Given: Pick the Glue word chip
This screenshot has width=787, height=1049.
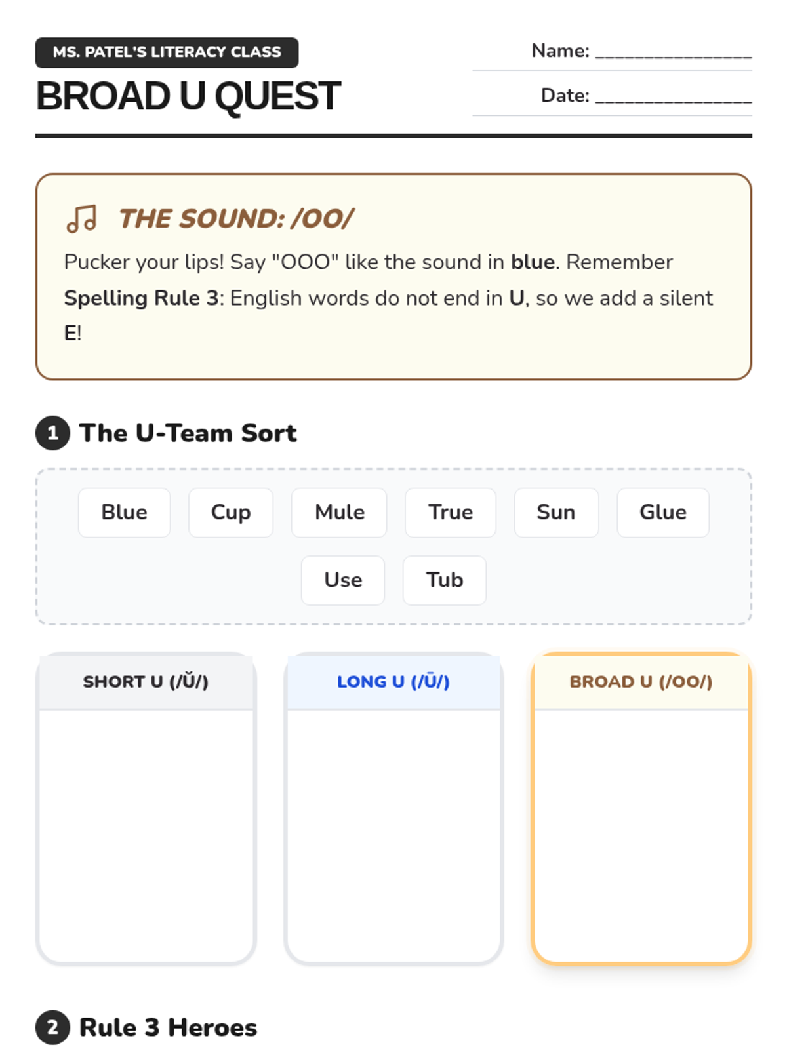Looking at the screenshot, I should [x=663, y=512].
